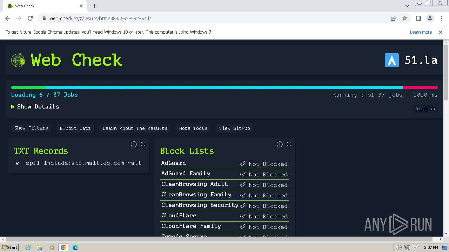The image size is (449, 252).
Task: Open More Tools
Action: [193, 128]
